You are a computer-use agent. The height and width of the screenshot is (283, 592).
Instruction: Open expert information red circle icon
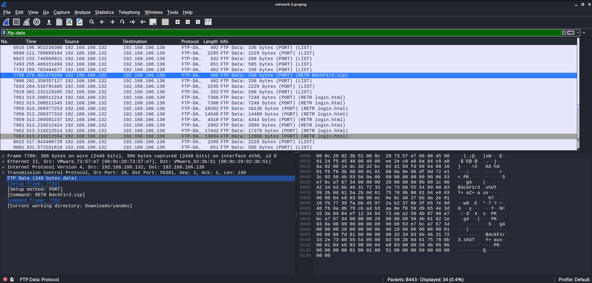click(x=5, y=279)
